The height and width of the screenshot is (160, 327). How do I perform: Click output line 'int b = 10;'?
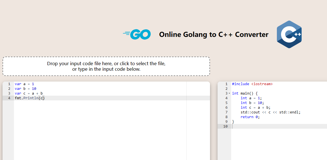click(x=252, y=103)
